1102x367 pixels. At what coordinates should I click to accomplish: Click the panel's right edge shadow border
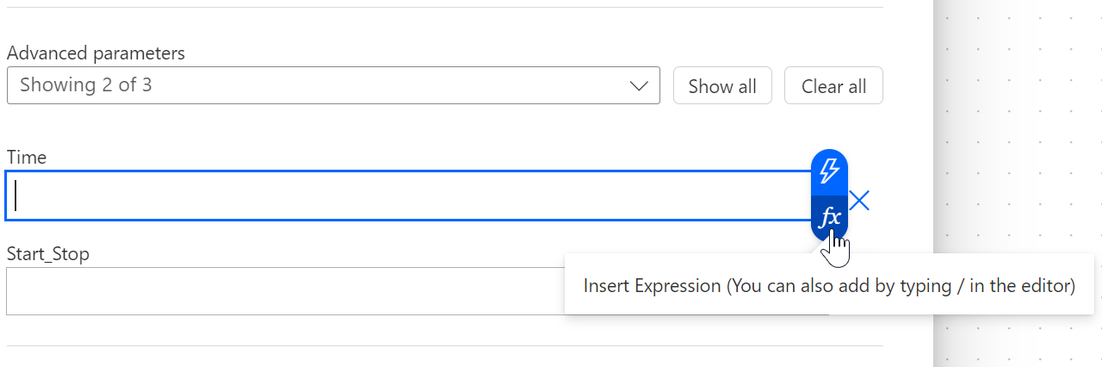coord(938,172)
